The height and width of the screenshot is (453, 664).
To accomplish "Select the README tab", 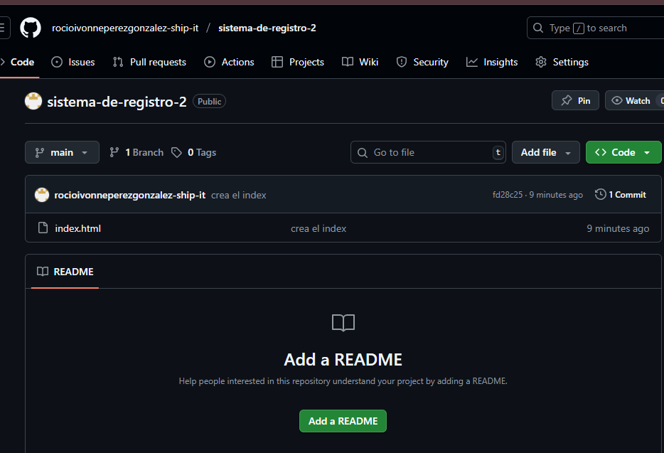I will [x=65, y=272].
